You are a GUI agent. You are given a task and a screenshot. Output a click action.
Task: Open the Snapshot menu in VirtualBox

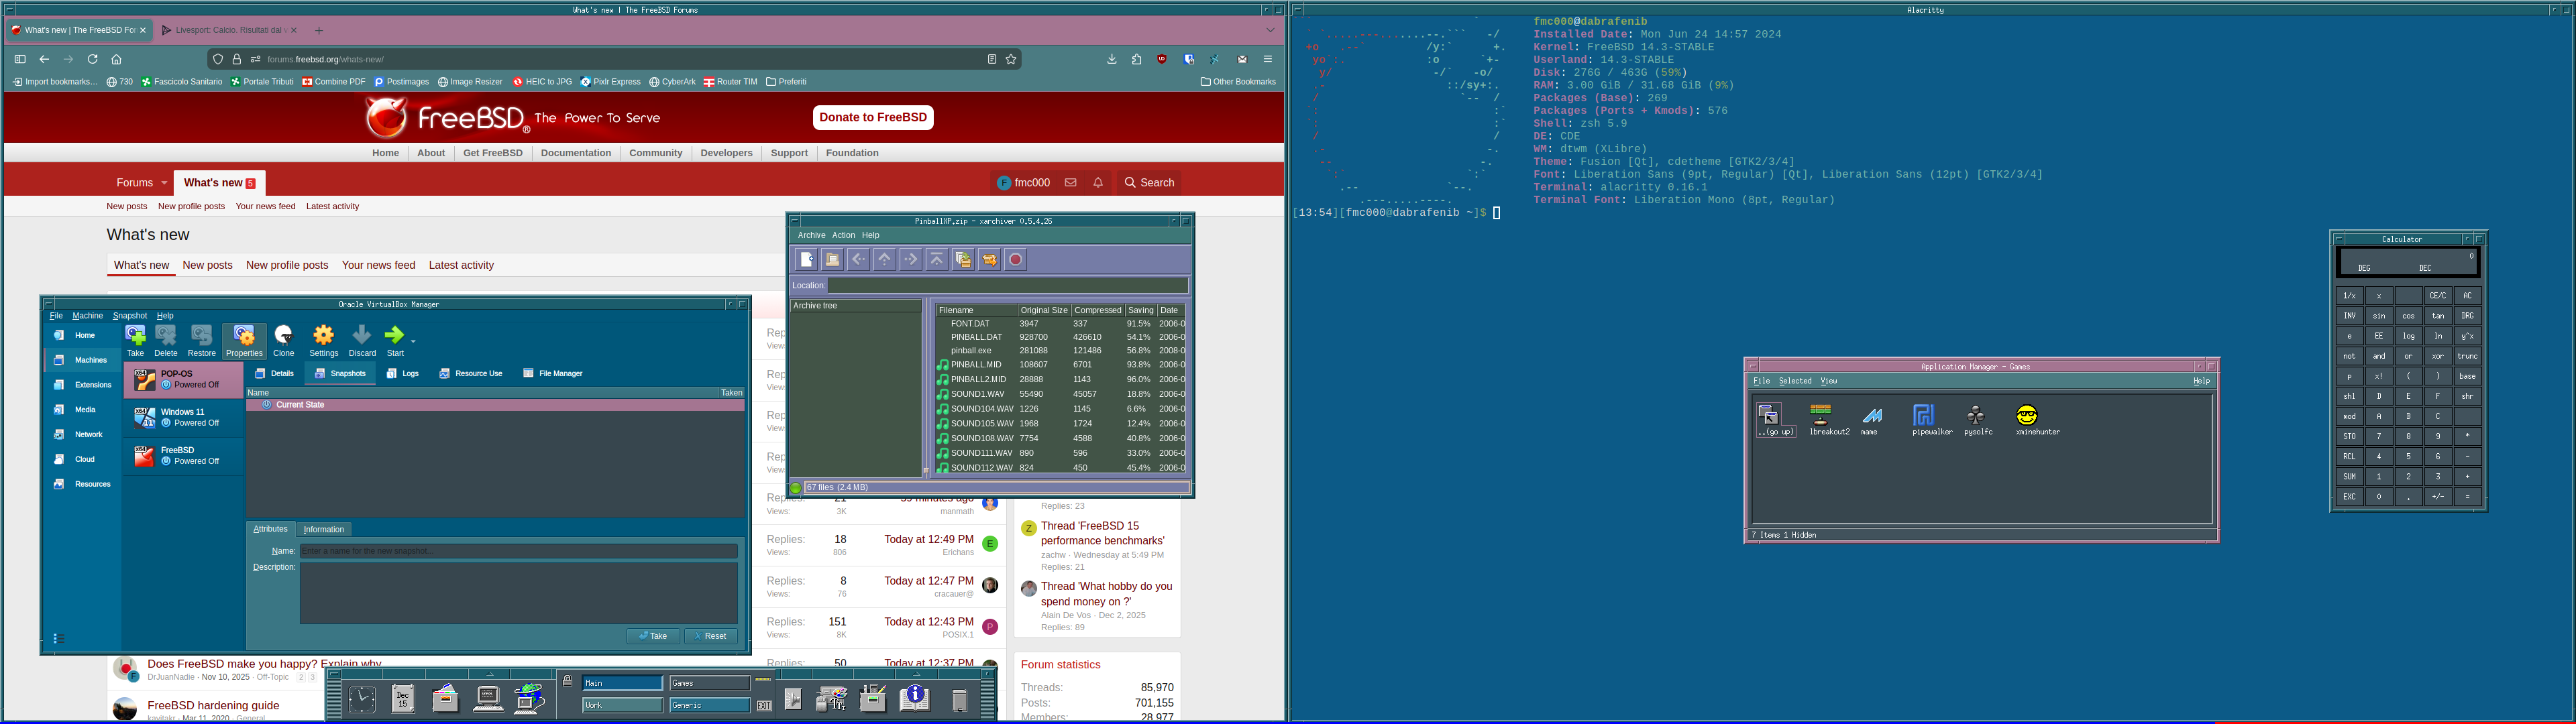click(129, 316)
